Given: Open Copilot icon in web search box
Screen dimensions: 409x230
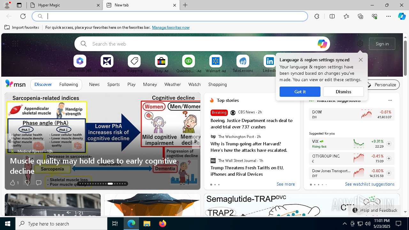Looking at the screenshot, I should tap(322, 44).
